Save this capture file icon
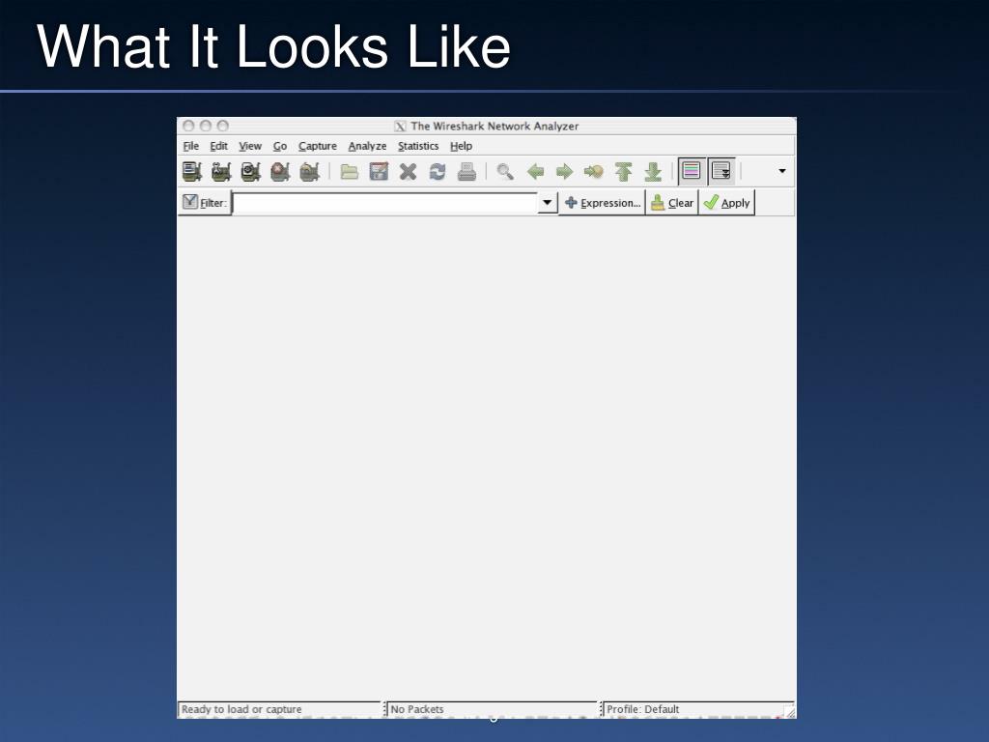 379,171
